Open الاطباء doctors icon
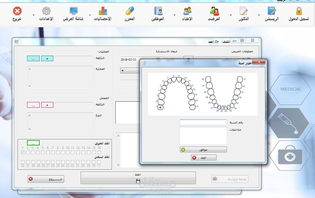Screen dimensions: 315x198 187,11
